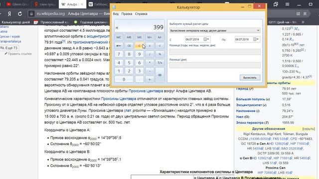Click digit 8 on Calculator keypad
The height and width of the screenshot is (179, 319).
(129, 54)
